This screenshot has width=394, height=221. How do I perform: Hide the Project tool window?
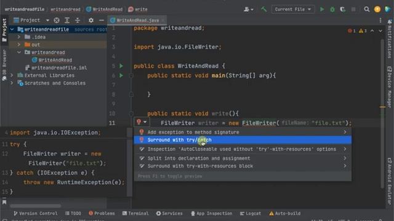pos(102,20)
